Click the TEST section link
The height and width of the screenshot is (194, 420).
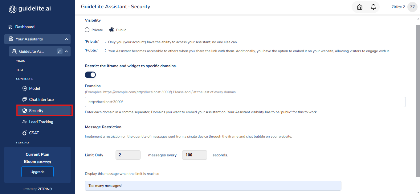(20, 70)
